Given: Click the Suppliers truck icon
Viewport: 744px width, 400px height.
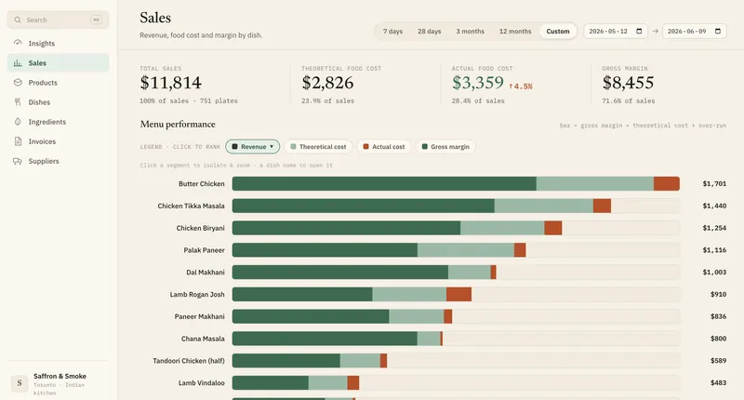Looking at the screenshot, I should coord(18,161).
